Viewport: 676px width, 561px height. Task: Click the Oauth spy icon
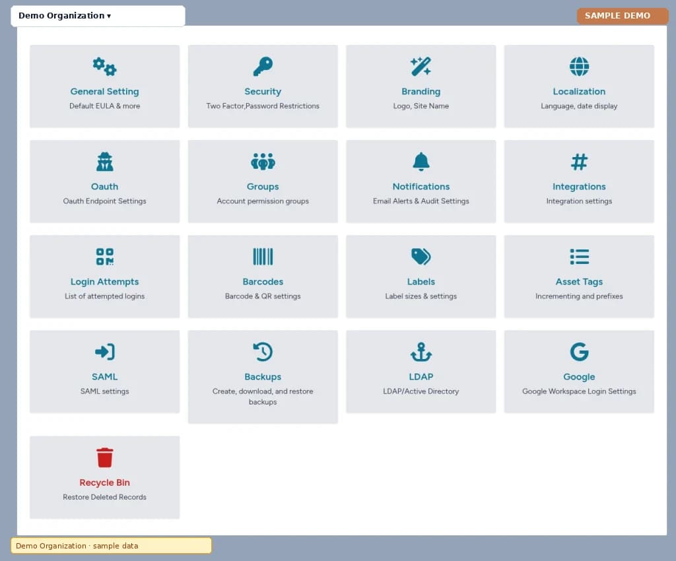(104, 162)
